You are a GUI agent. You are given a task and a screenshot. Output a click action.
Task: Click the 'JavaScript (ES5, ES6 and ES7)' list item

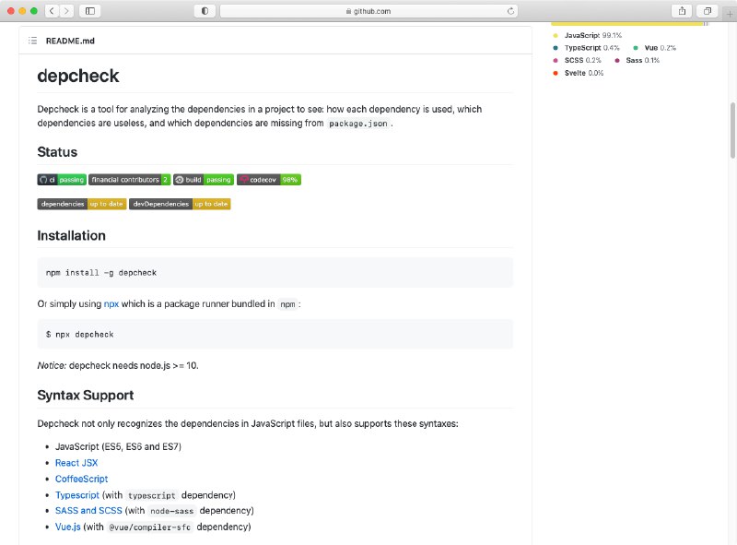point(118,446)
